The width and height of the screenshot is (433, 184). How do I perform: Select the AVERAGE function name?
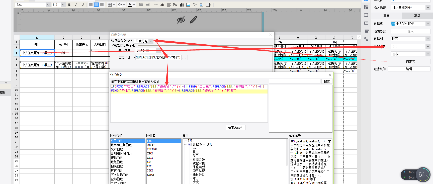[x=164, y=149]
